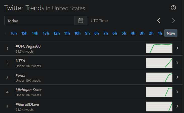
Task: Switch to the 1h time tab
Action: [160, 33]
